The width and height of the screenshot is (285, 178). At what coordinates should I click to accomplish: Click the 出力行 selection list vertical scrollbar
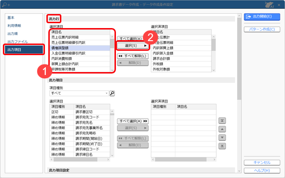[112, 53]
